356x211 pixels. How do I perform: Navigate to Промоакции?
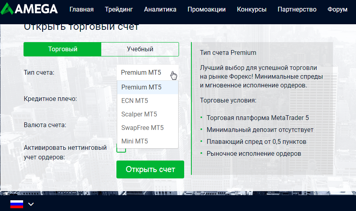tap(207, 10)
